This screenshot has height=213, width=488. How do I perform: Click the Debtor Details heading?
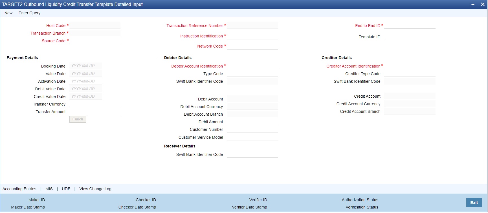[178, 58]
